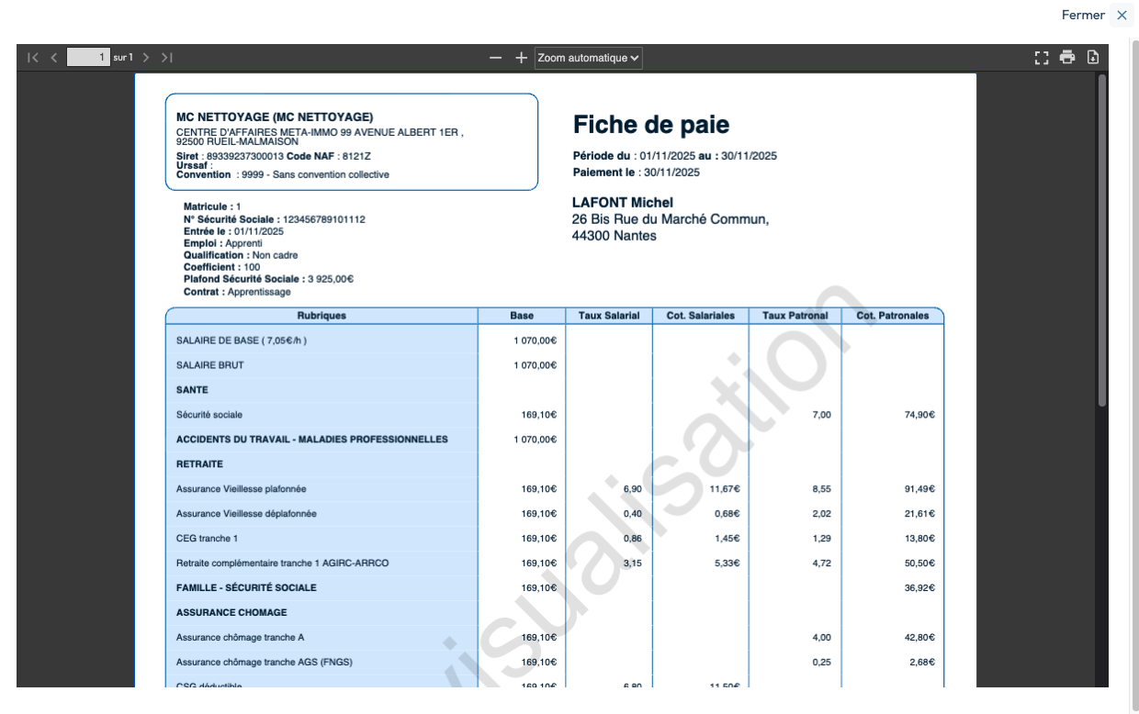Click the Cot. Patronales column header
The height and width of the screenshot is (714, 1139).
(892, 316)
